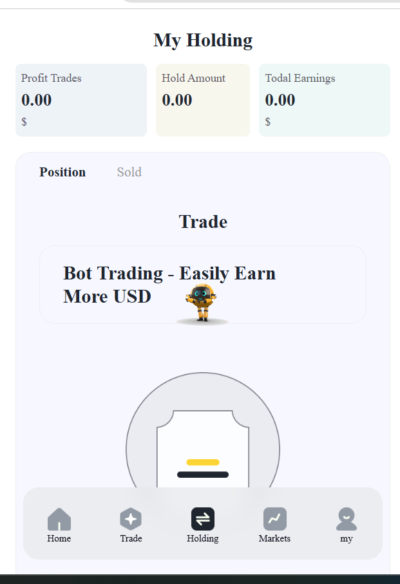Screen dimensions: 400x584
Task: Open the Markets chart icon
Action: (275, 519)
